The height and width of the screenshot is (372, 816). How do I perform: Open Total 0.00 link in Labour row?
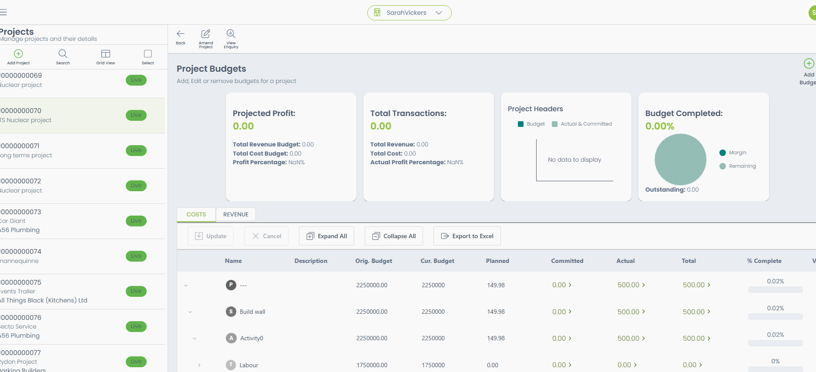point(692,365)
